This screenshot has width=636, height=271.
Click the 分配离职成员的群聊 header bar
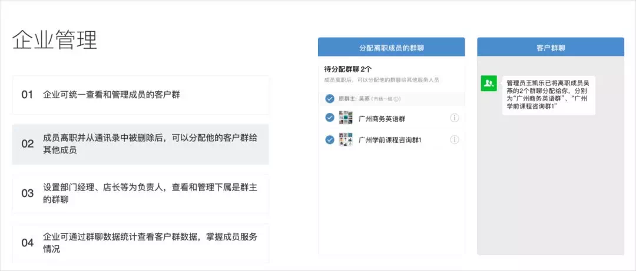392,48
